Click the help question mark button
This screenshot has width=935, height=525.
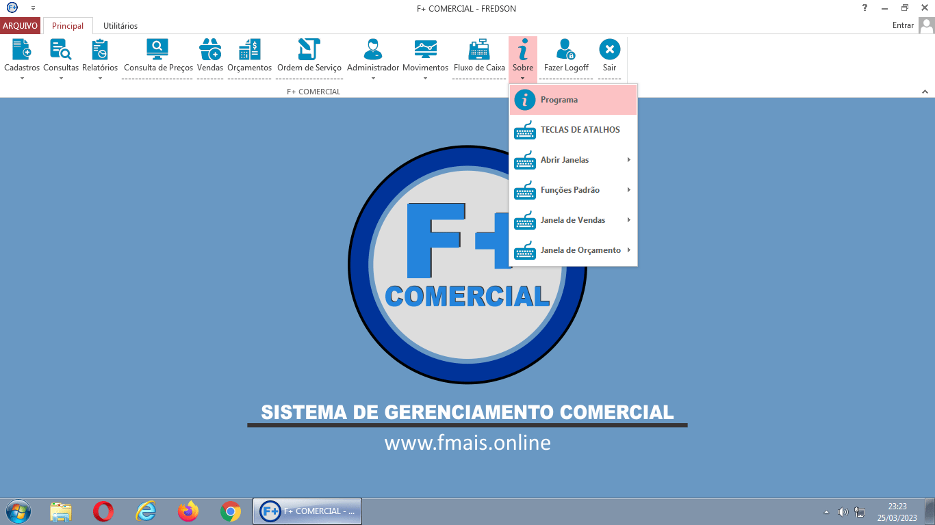point(864,8)
